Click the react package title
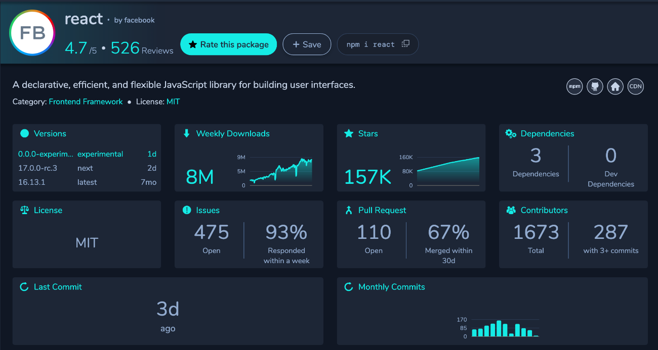 pos(84,19)
